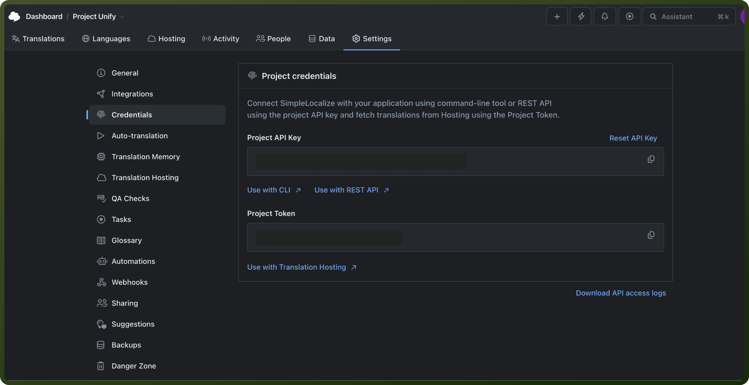Switch to the Translations tab
The image size is (749, 385).
pyautogui.click(x=38, y=39)
